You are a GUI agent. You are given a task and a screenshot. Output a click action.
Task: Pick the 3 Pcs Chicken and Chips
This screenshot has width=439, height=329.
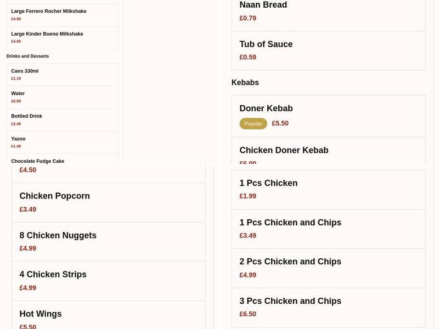coord(291,300)
